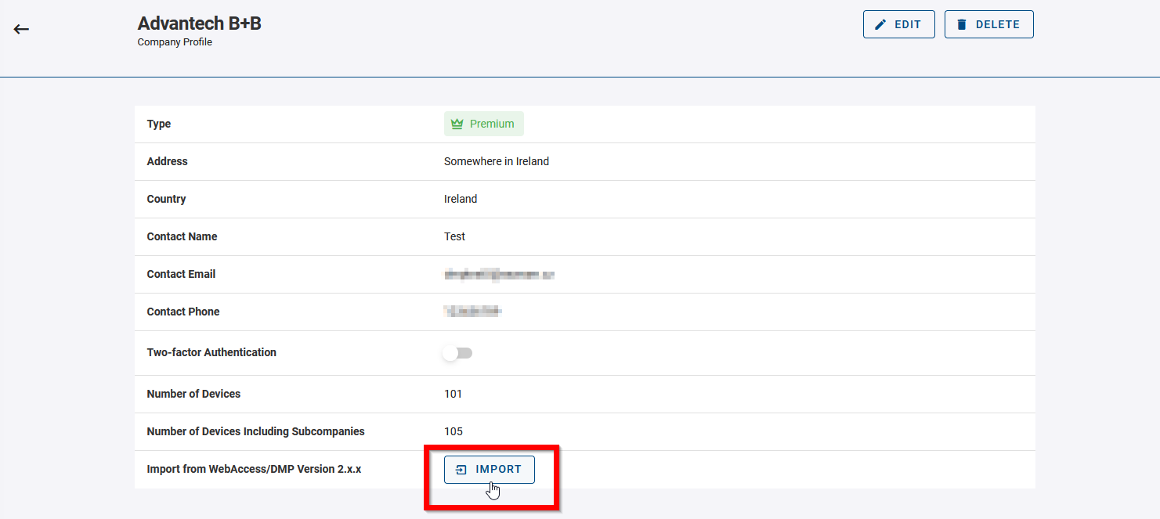1160x519 pixels.
Task: Click the Advantech B+B page title
Action: click(x=199, y=23)
